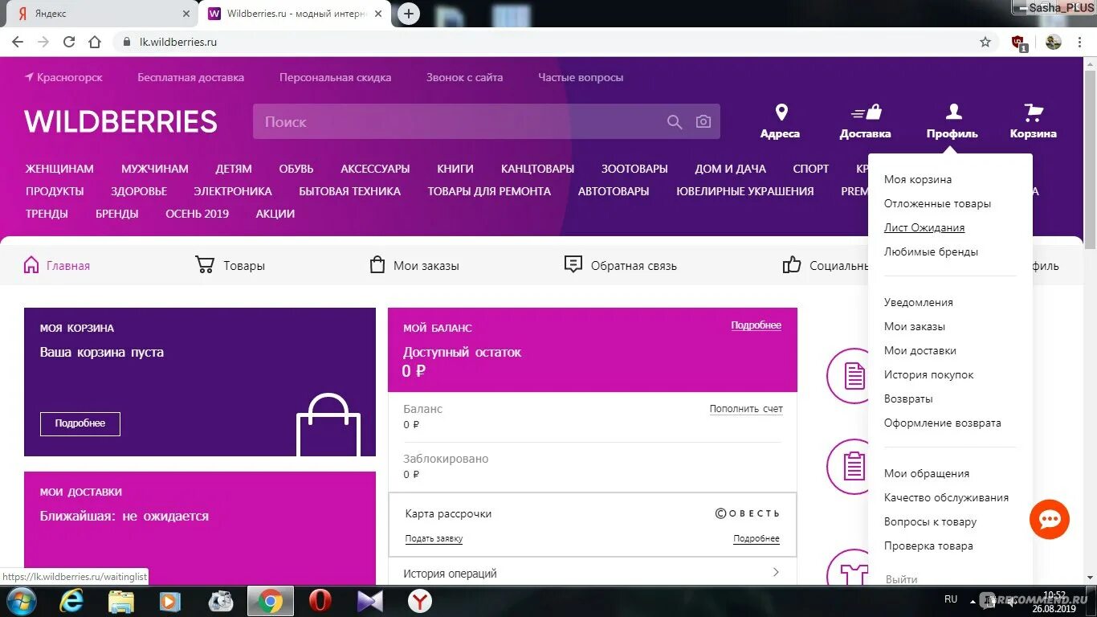Image resolution: width=1097 pixels, height=617 pixels.
Task: Choose Любимые бренды in dropdown
Action: click(931, 251)
